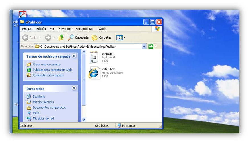Select the script.pl file icon
249x143 pixels.
pyautogui.click(x=94, y=57)
